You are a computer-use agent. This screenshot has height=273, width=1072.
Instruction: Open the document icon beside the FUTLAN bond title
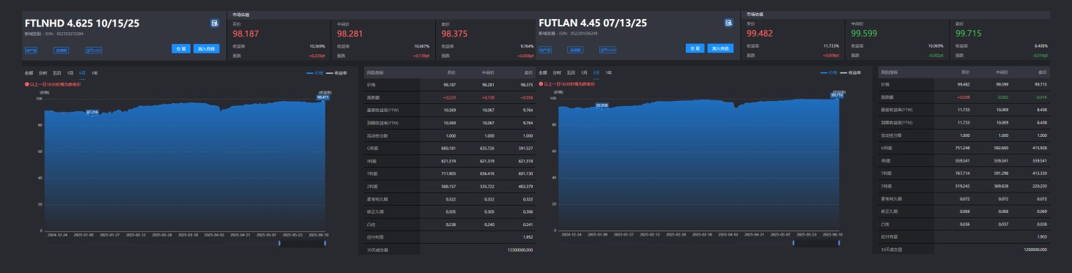tap(728, 23)
